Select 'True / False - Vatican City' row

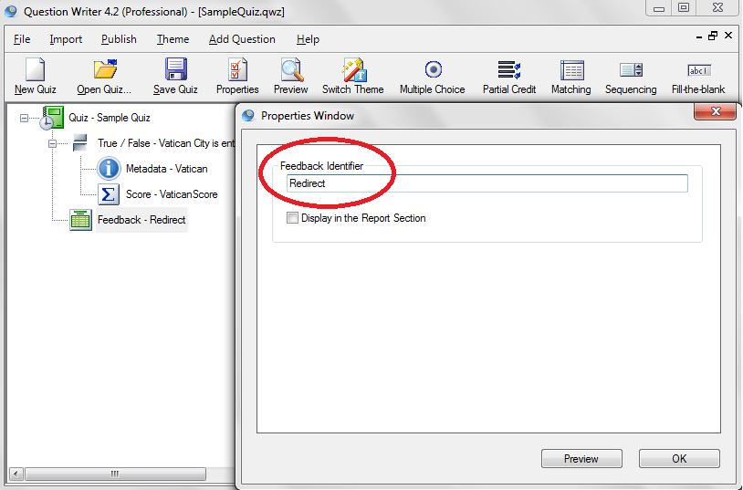point(166,143)
